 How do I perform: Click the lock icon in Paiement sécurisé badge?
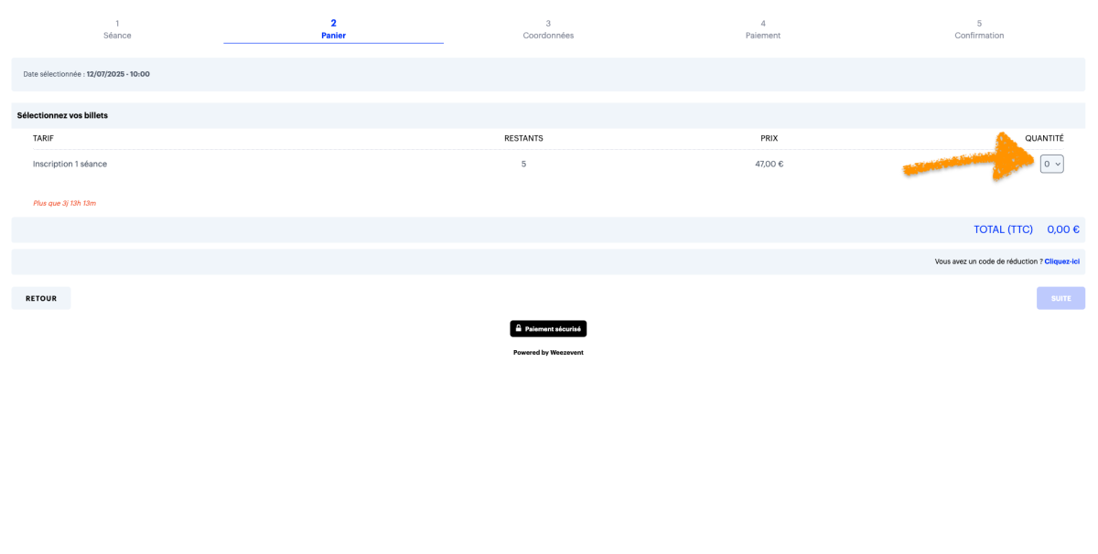click(519, 328)
